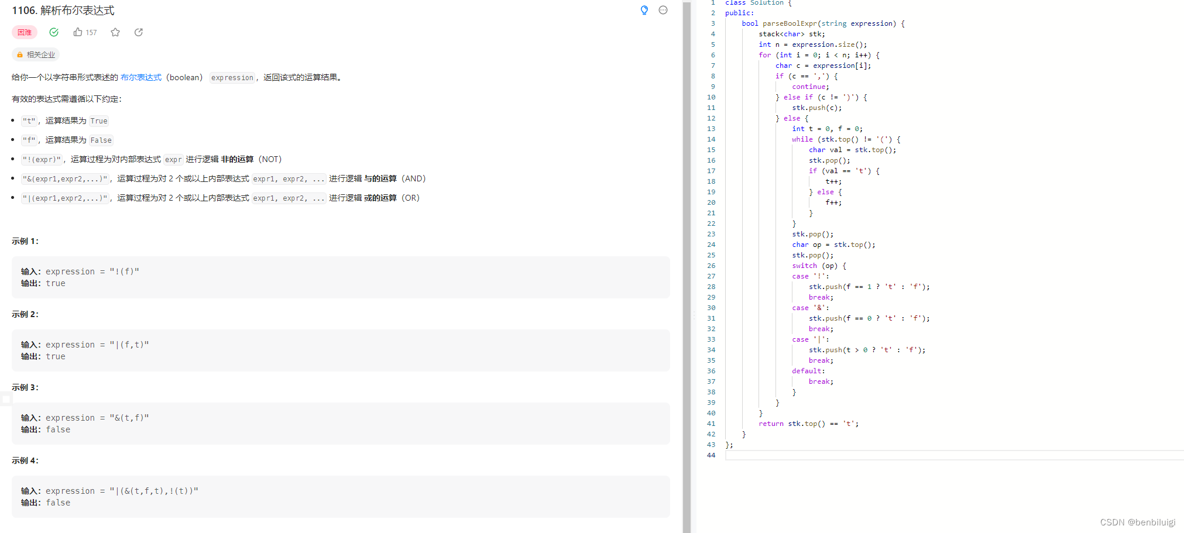Click code line 'return stk.top() == 't';'
Viewport: 1184px width, 533px height.
pyautogui.click(x=809, y=424)
